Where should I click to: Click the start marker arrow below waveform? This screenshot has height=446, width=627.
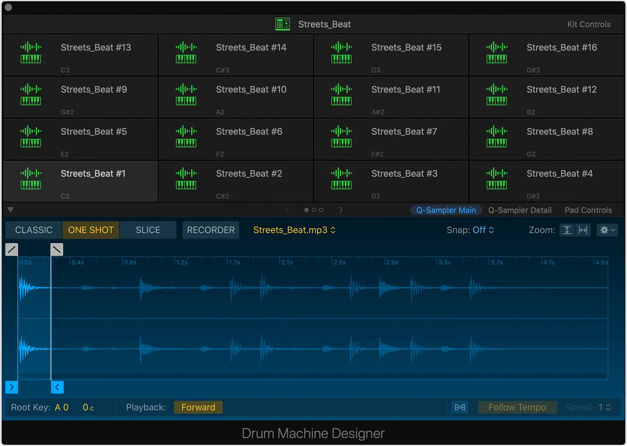tap(12, 387)
